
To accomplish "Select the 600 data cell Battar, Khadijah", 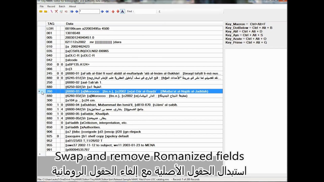I will [x=144, y=114].
